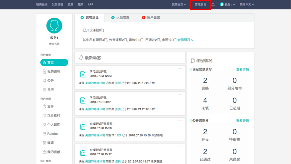The image size is (291, 164).
Task: Open the 简体中文 language dropdown
Action: pyautogui.click(x=247, y=5)
